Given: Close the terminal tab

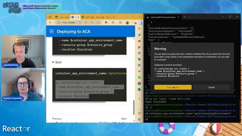Looking at the screenshot, I should click(x=178, y=17).
